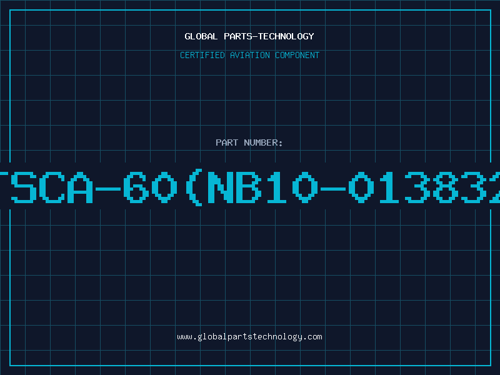Viewport: 500px width, 375px height.
Task: Click the dash between NB10 and 013832
Action: (333, 189)
